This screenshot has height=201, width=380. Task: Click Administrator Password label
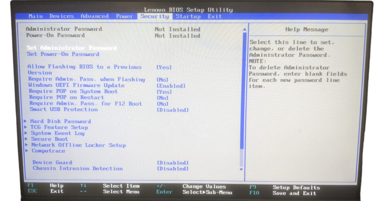coord(64,29)
